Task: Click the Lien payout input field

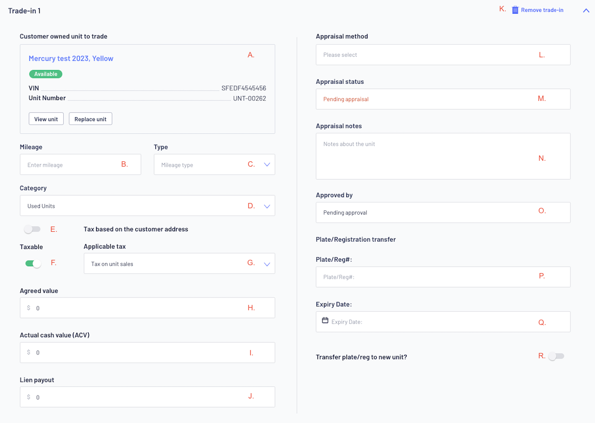Action: pos(148,397)
